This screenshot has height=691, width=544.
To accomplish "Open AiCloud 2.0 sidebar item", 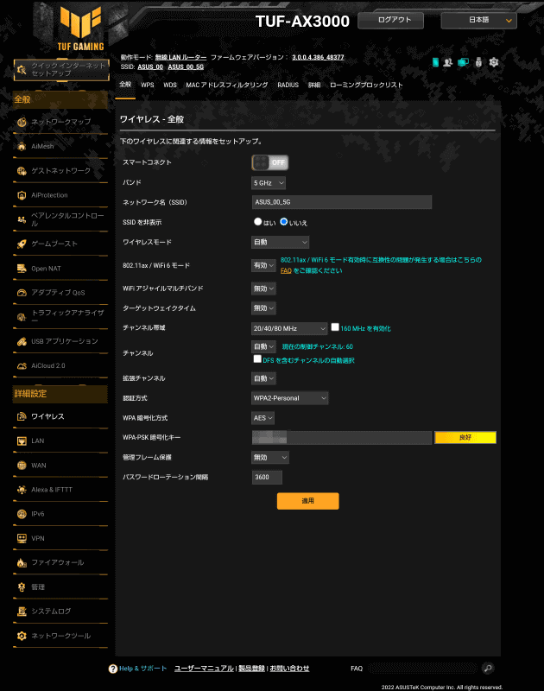I will [60, 365].
